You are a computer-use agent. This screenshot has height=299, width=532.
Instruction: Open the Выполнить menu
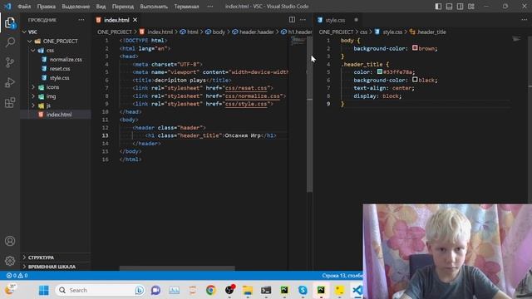pyautogui.click(x=154, y=7)
